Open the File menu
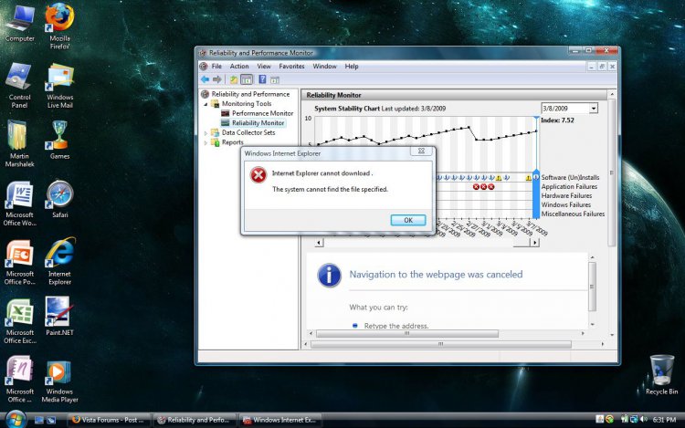 click(216, 67)
